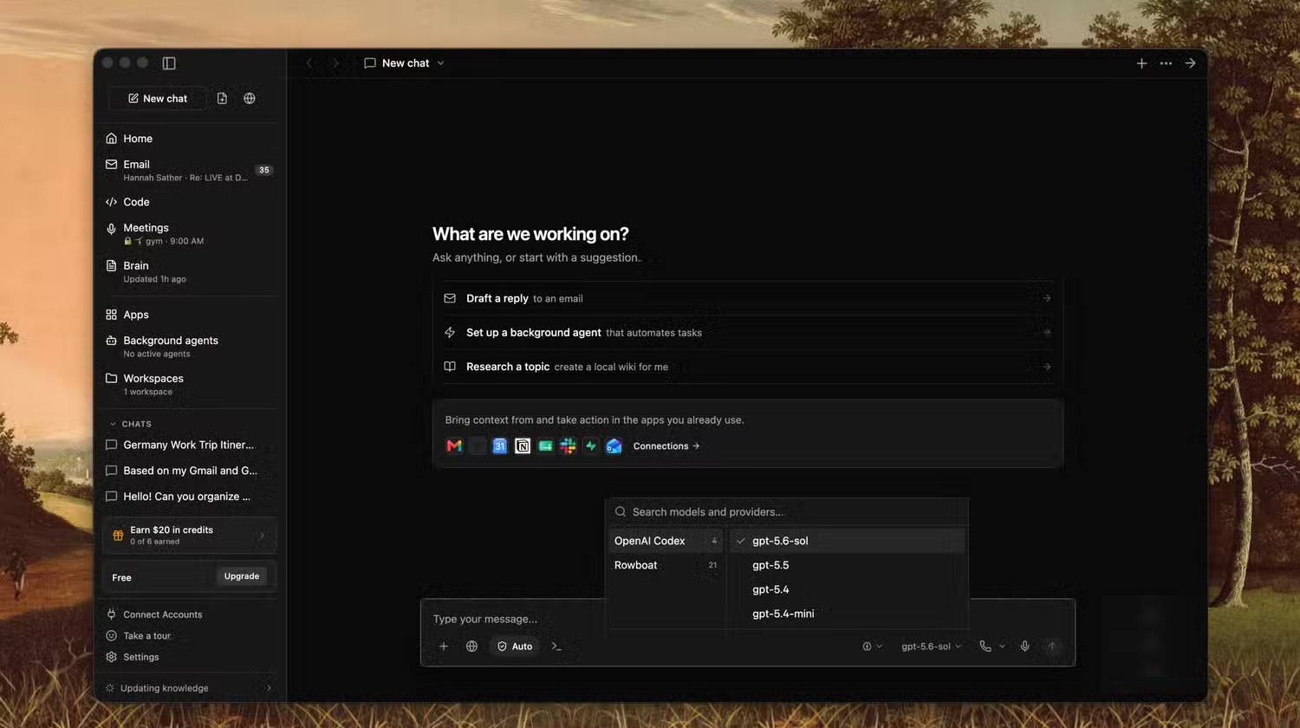Open Brain in the sidebar
This screenshot has width=1300, height=728.
coord(189,271)
